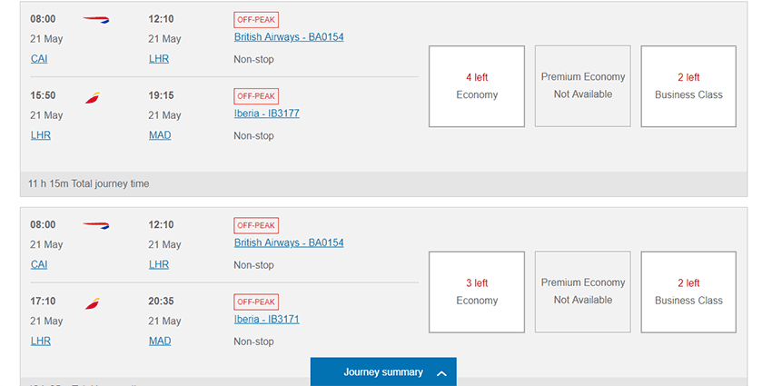The width and height of the screenshot is (772, 386).
Task: Click British Airways logo on second itinerary
Action: point(95,224)
